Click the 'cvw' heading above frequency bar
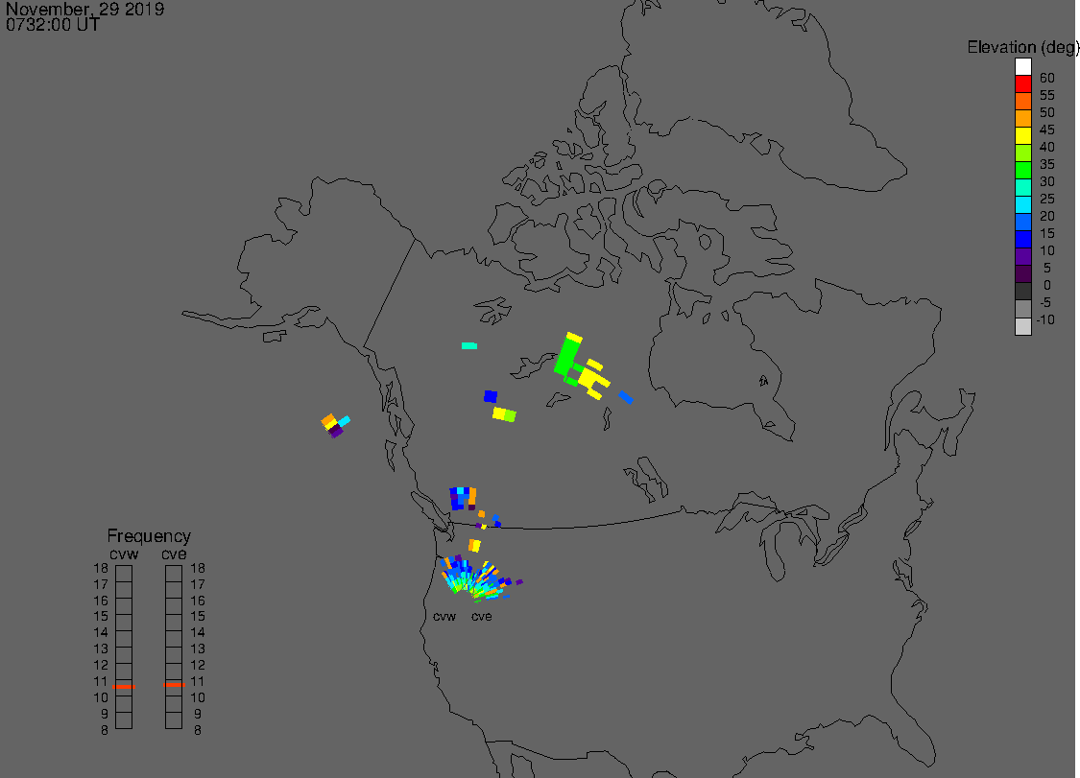The height and width of the screenshot is (778, 1080). (124, 554)
